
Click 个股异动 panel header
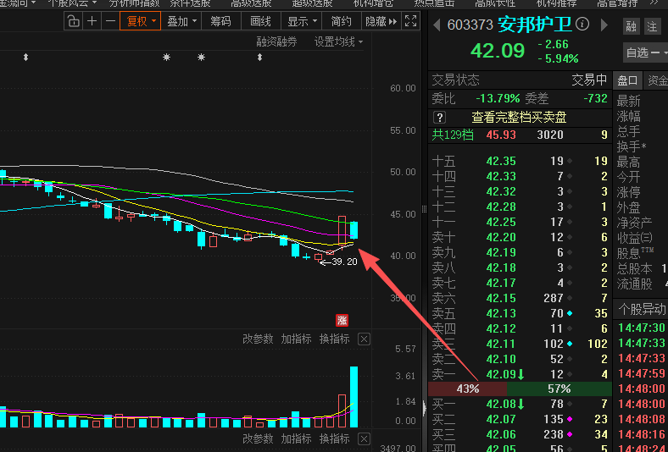point(642,309)
